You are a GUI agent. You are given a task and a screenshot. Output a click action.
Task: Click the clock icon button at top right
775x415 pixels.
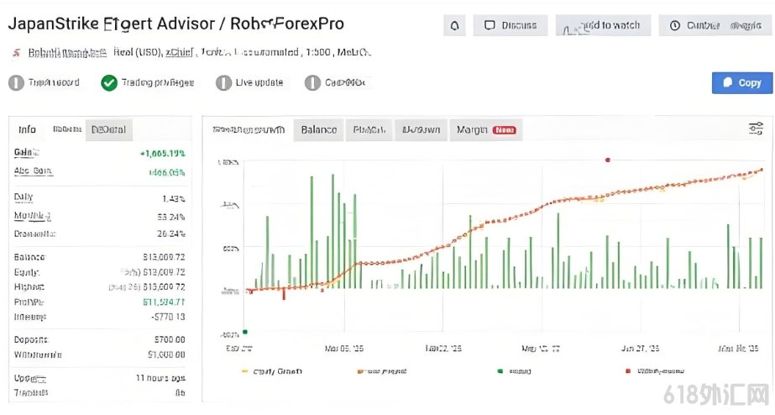click(x=675, y=25)
